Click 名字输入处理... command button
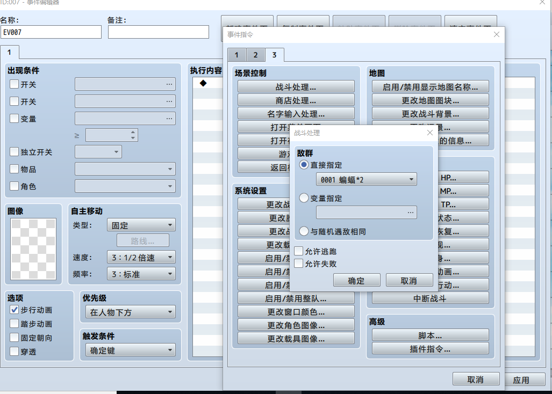This screenshot has width=552, height=394. (296, 113)
